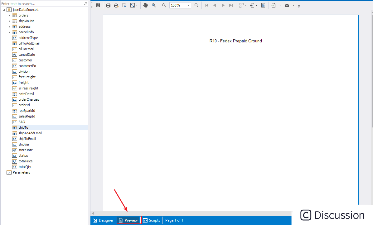
Task: Click the magnifier icon in the field search box
Action: point(85,3)
